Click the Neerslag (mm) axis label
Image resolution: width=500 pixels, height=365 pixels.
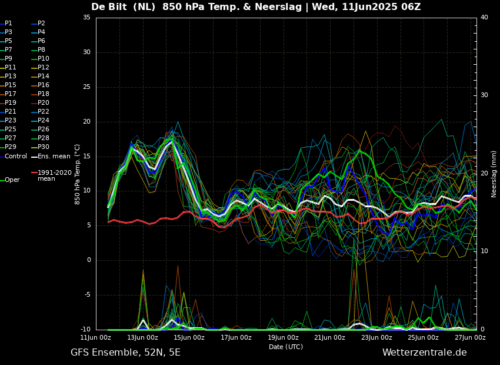(x=494, y=174)
